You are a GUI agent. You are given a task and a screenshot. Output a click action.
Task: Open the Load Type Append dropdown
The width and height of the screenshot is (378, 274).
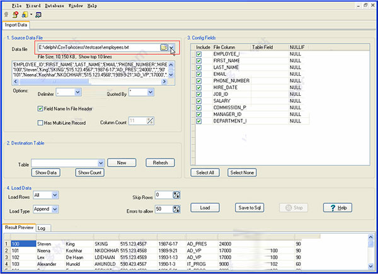click(55, 208)
